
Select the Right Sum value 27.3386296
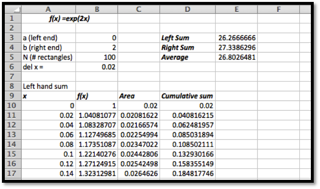click(x=236, y=47)
